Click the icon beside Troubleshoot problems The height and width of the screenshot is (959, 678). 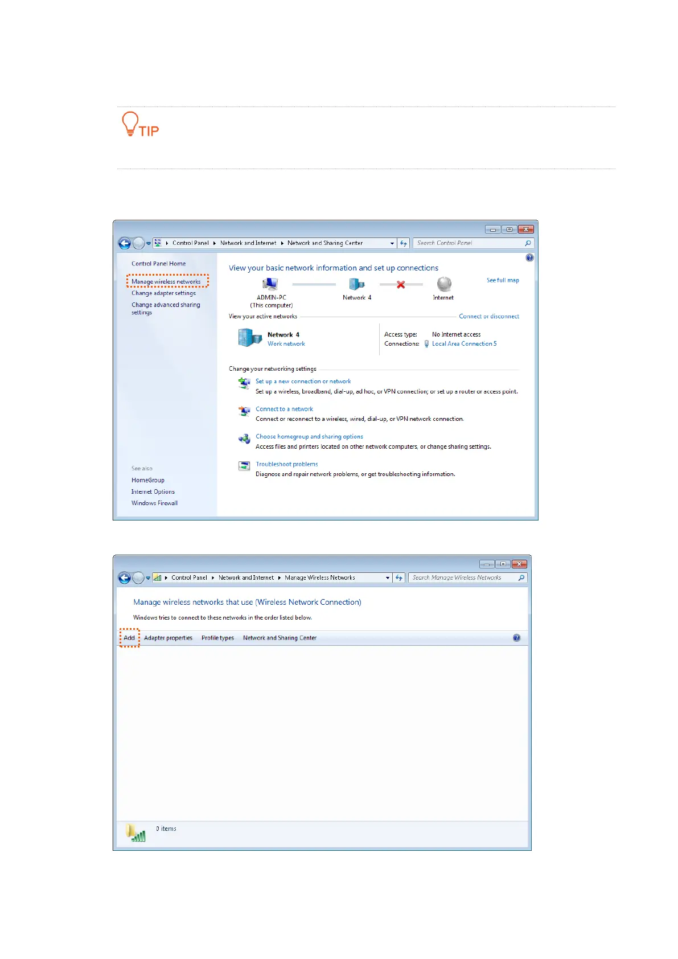(244, 466)
